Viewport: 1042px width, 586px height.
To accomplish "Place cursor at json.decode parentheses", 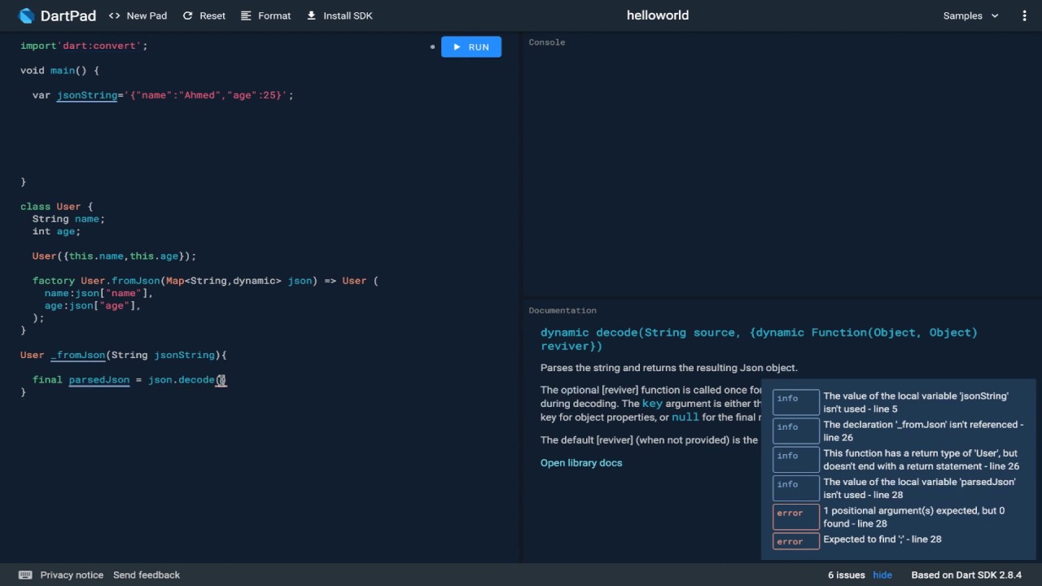I will 221,380.
